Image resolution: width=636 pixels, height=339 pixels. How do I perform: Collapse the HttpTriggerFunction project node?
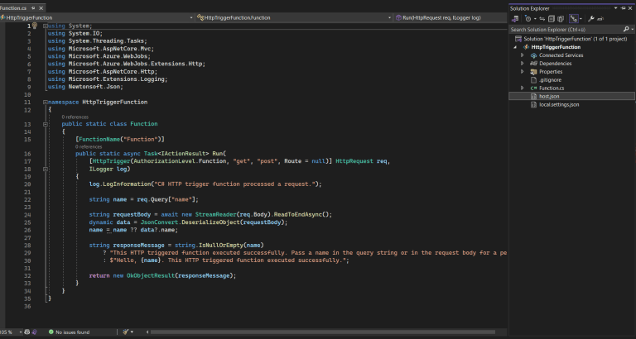pyautogui.click(x=515, y=47)
